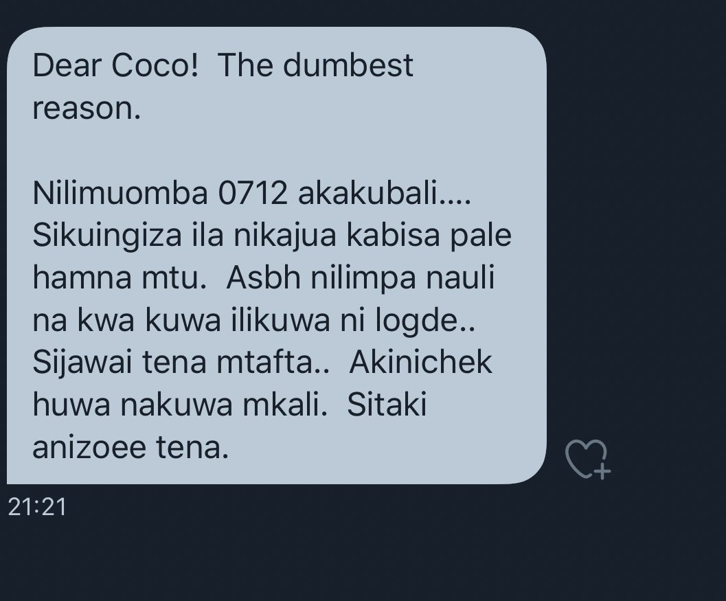Add a heart reaction to the message
Viewport: 726px width, 601px height.
tap(587, 460)
